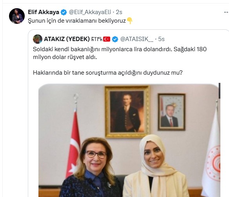
Task: Open Elif Akkaya's profile avatar
Action: [17, 16]
